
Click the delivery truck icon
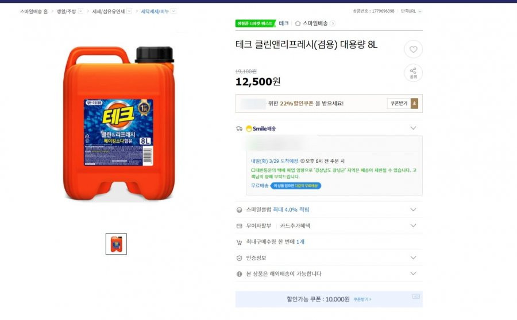[240, 128]
